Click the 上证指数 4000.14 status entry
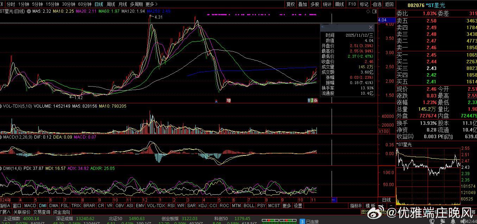 pyautogui.click(x=21, y=218)
